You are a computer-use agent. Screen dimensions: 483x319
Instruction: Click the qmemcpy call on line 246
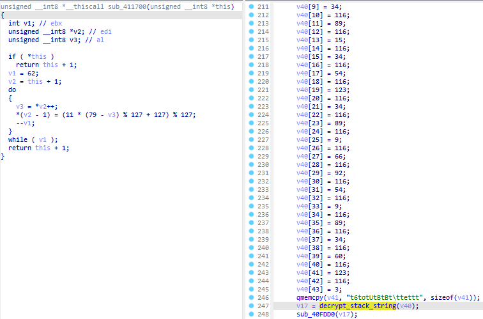pyautogui.click(x=310, y=297)
